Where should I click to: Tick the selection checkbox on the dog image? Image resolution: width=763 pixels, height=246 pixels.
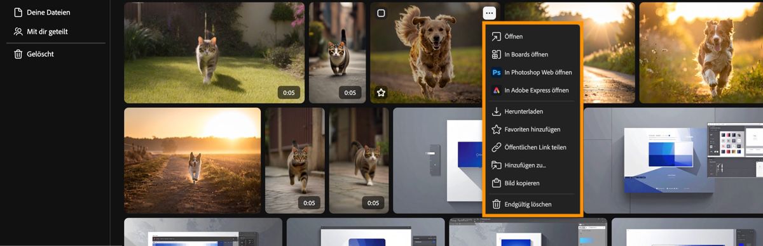pos(381,13)
